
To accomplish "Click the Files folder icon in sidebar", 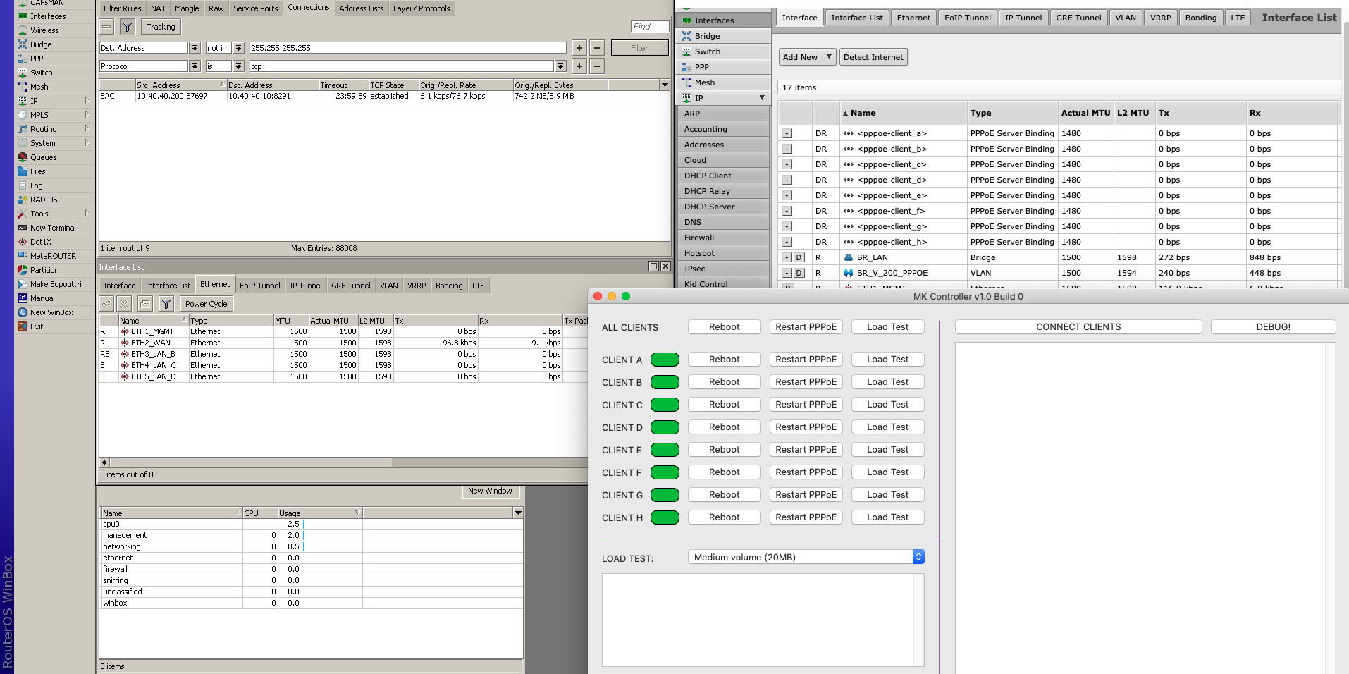I will [23, 171].
